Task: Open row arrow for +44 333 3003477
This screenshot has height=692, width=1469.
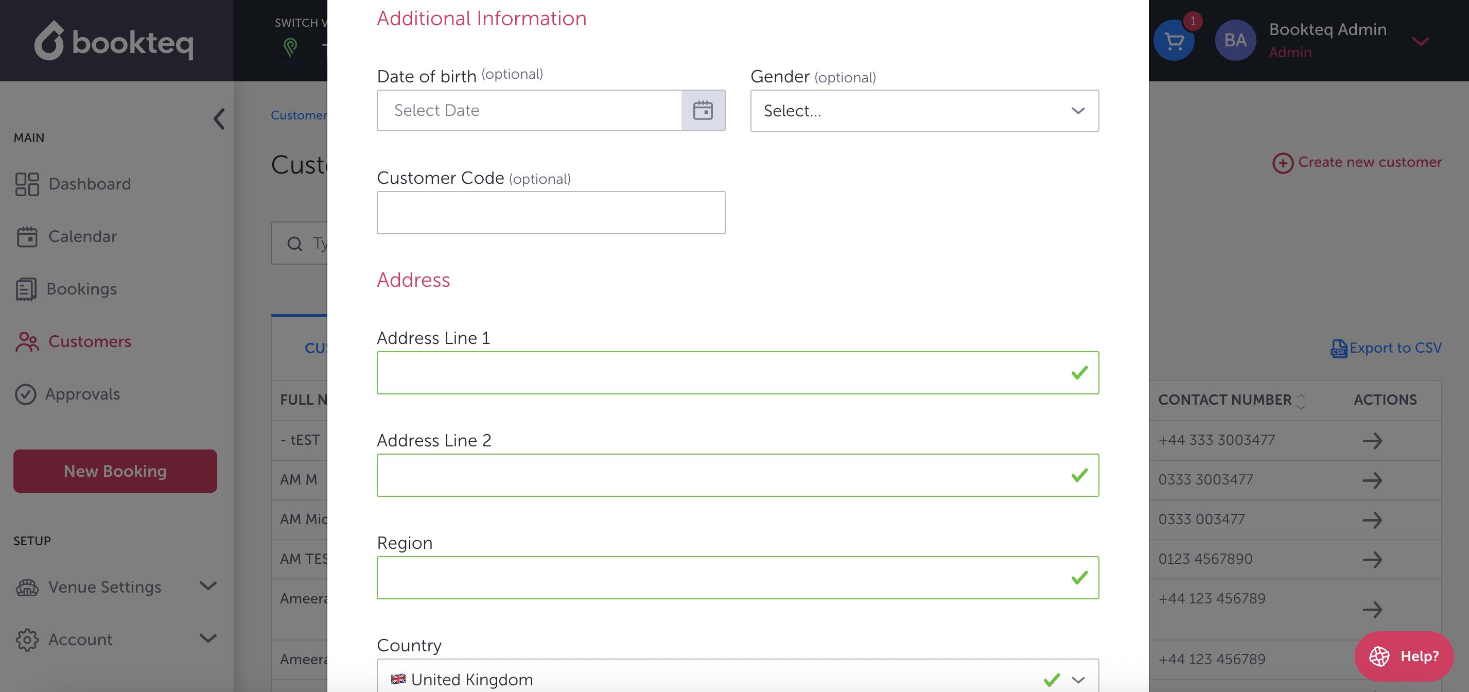Action: coord(1372,440)
